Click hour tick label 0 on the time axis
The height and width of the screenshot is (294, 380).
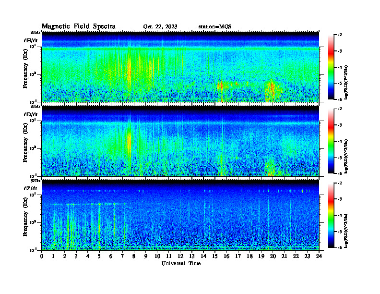pyautogui.click(x=42, y=256)
